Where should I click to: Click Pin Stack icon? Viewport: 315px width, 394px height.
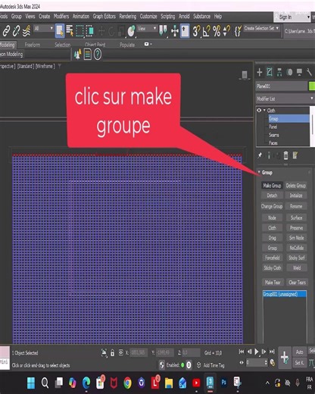tap(260, 155)
